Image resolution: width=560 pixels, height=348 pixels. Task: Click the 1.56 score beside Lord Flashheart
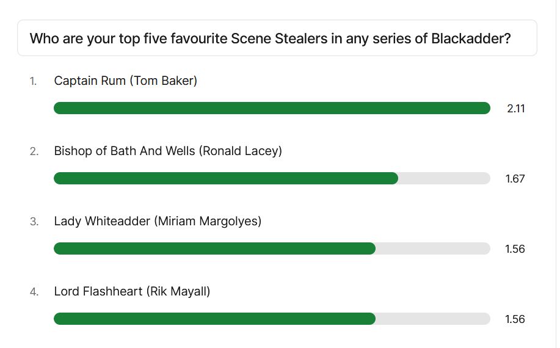(x=515, y=319)
